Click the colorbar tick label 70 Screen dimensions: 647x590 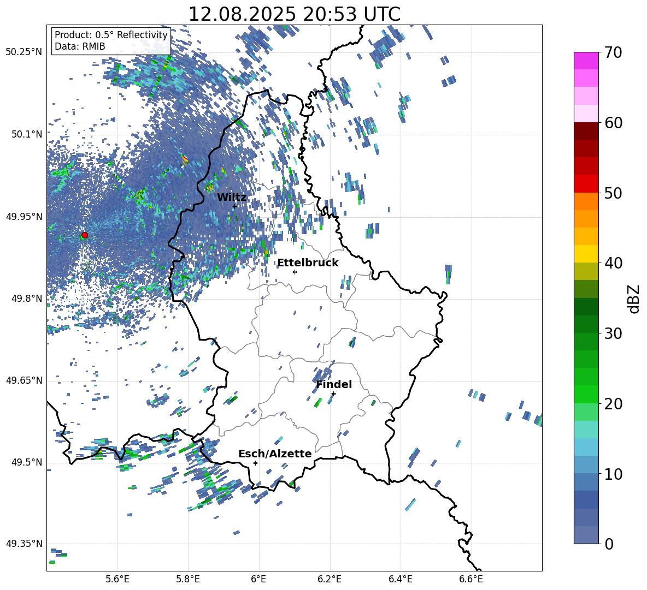click(x=613, y=52)
